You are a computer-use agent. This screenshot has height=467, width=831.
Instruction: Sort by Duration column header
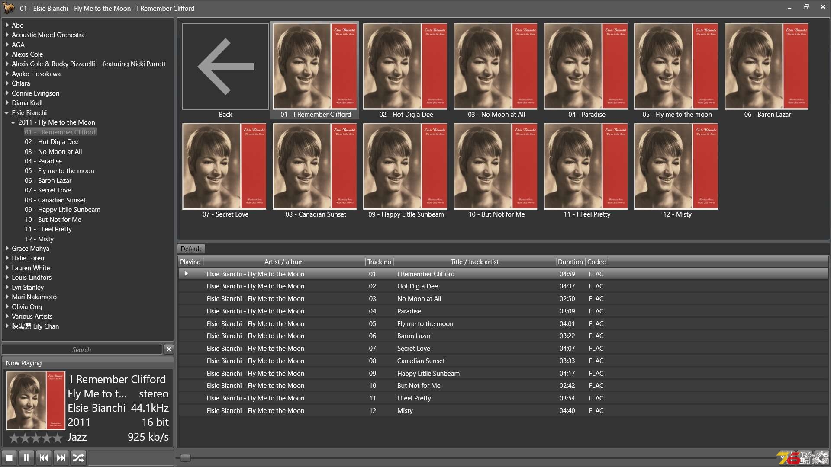click(x=570, y=262)
